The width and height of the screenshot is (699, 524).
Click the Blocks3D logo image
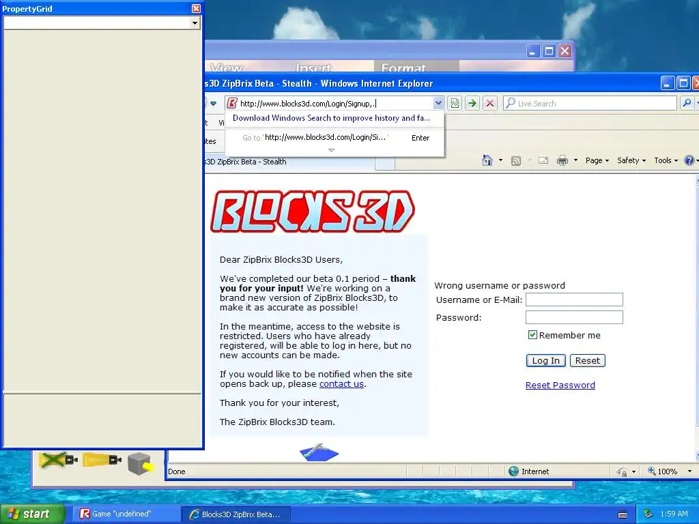313,212
